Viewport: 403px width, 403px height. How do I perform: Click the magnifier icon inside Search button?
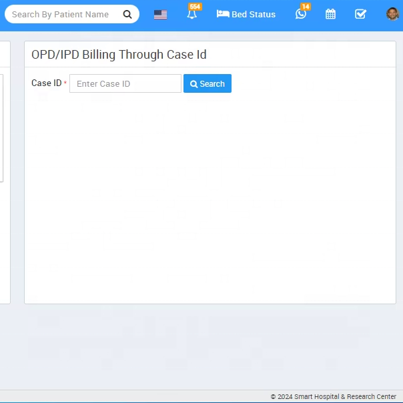point(194,84)
